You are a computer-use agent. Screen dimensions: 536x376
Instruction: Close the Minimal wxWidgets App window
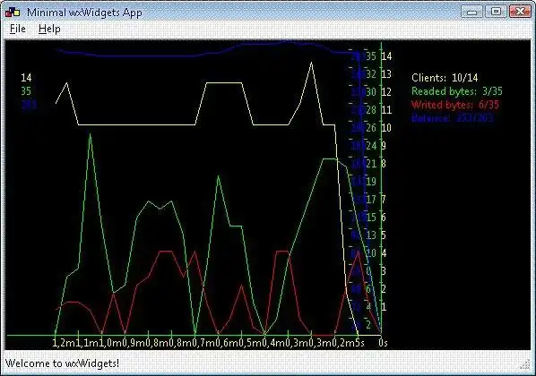click(x=520, y=12)
